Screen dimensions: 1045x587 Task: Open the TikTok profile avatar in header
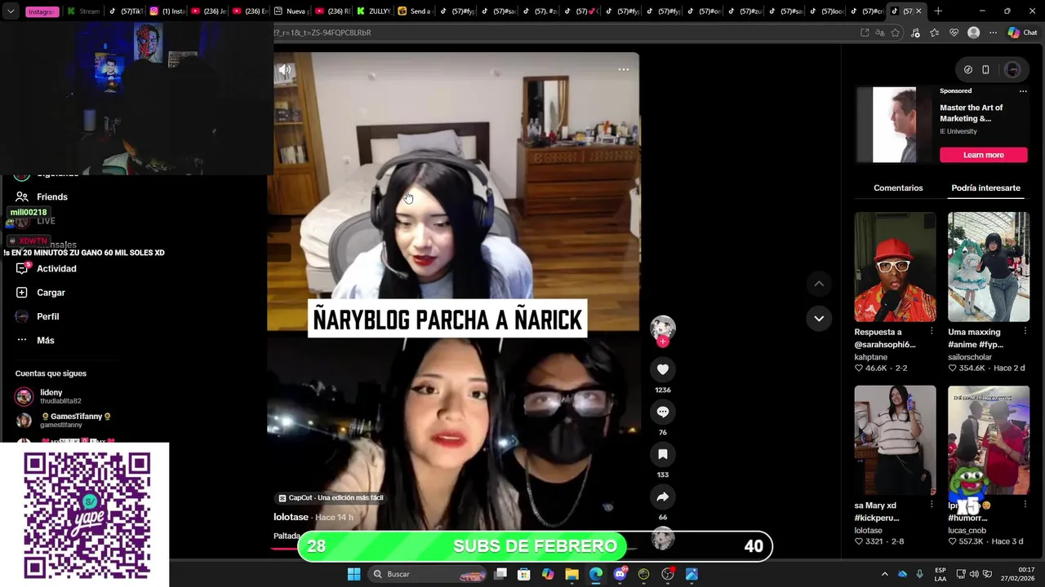point(1012,69)
